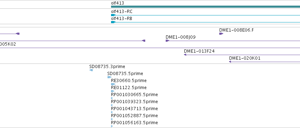Click the 005K02 purple feature line

coord(150,48)
